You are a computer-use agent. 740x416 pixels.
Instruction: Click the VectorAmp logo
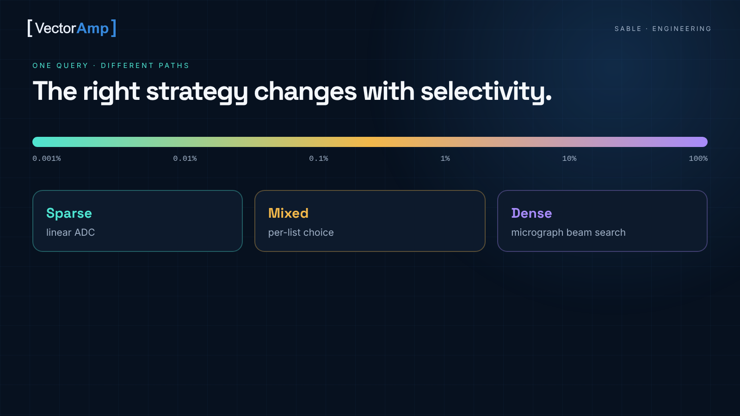pyautogui.click(x=72, y=28)
